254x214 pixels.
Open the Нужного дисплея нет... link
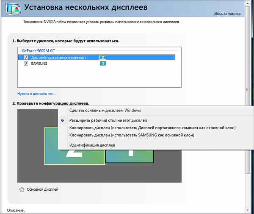[x=37, y=93]
